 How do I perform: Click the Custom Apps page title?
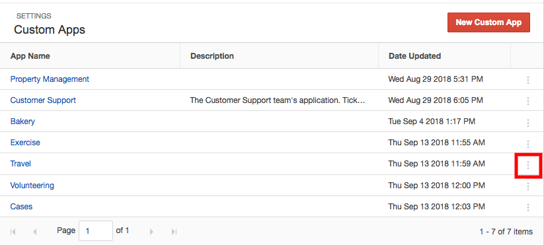click(x=50, y=30)
